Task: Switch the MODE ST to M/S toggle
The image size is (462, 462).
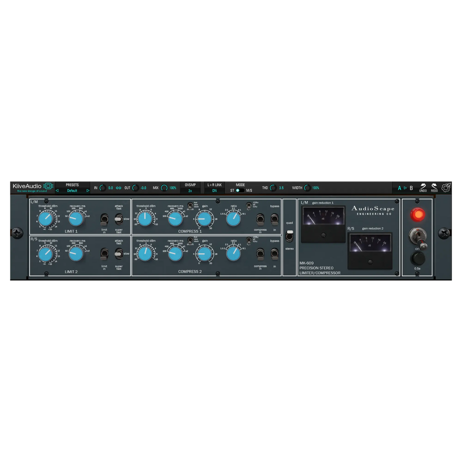Action: [240, 190]
